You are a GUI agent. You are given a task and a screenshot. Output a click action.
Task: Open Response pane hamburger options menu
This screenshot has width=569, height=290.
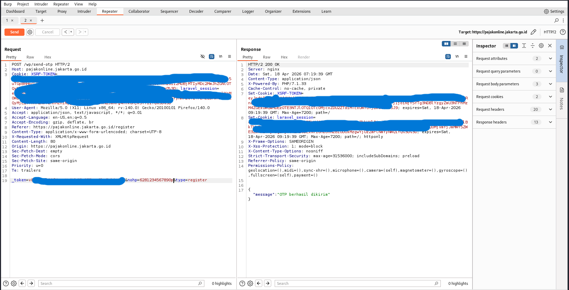click(466, 56)
